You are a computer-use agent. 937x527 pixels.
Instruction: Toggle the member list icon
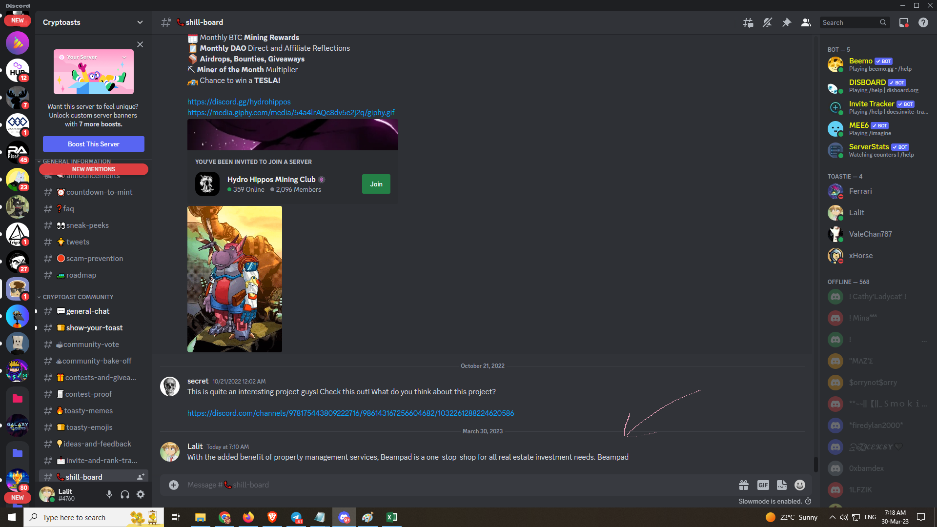pos(806,22)
